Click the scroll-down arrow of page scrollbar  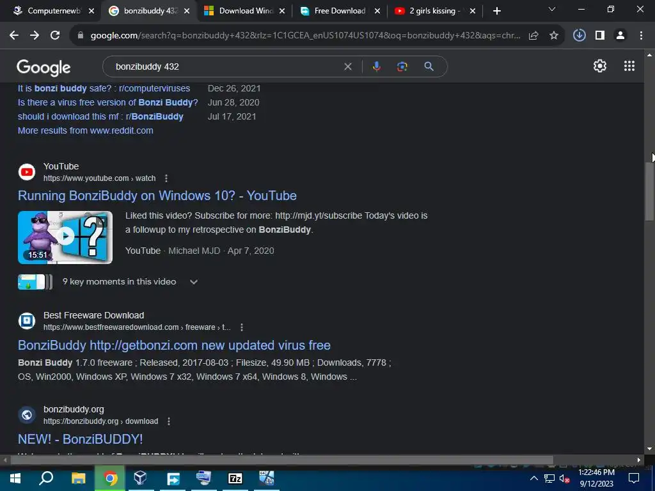[x=649, y=449]
